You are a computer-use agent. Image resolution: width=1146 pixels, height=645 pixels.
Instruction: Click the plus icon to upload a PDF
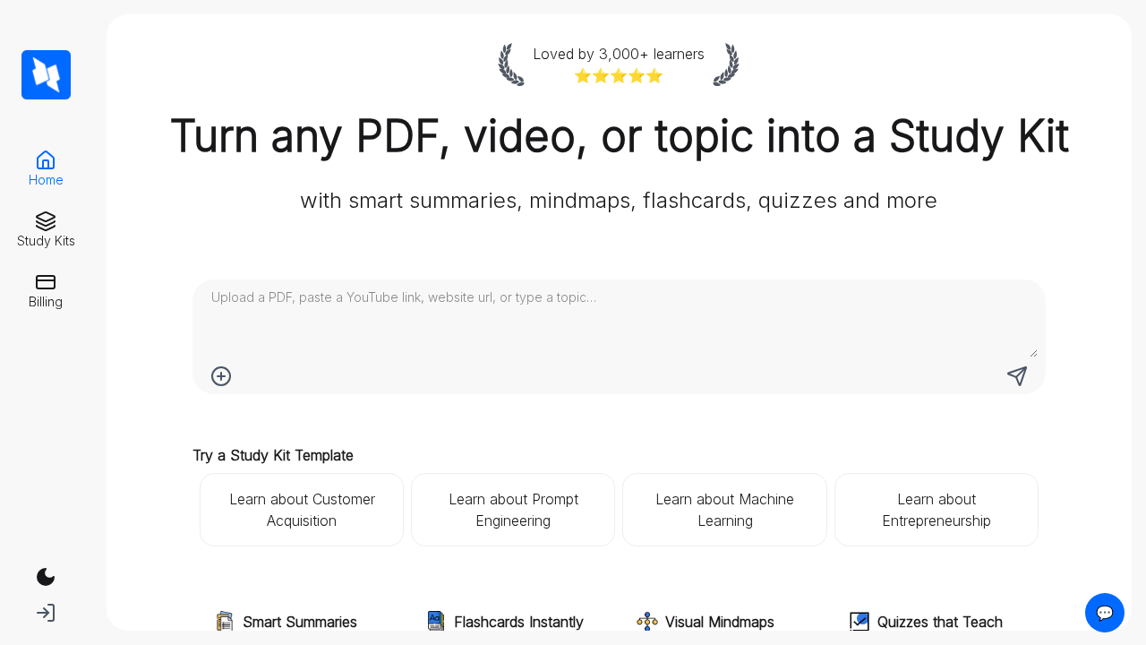point(221,376)
